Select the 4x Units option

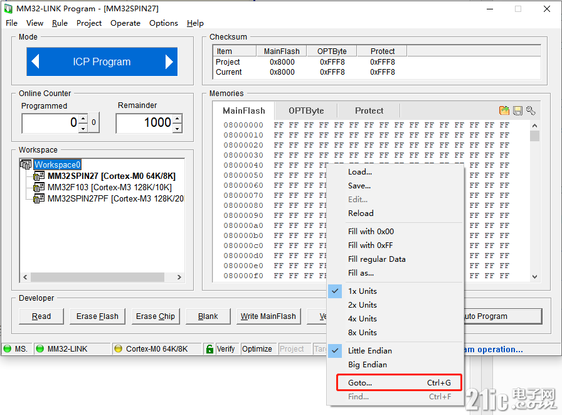[395, 318]
